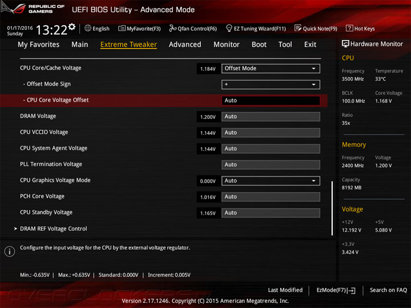Click the EzMode exit arrow icon

click(x=352, y=290)
